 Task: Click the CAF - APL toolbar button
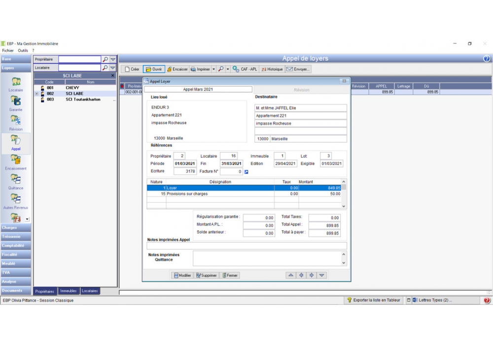pyautogui.click(x=245, y=69)
